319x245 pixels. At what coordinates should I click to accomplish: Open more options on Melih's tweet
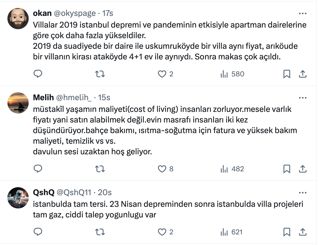click(303, 98)
